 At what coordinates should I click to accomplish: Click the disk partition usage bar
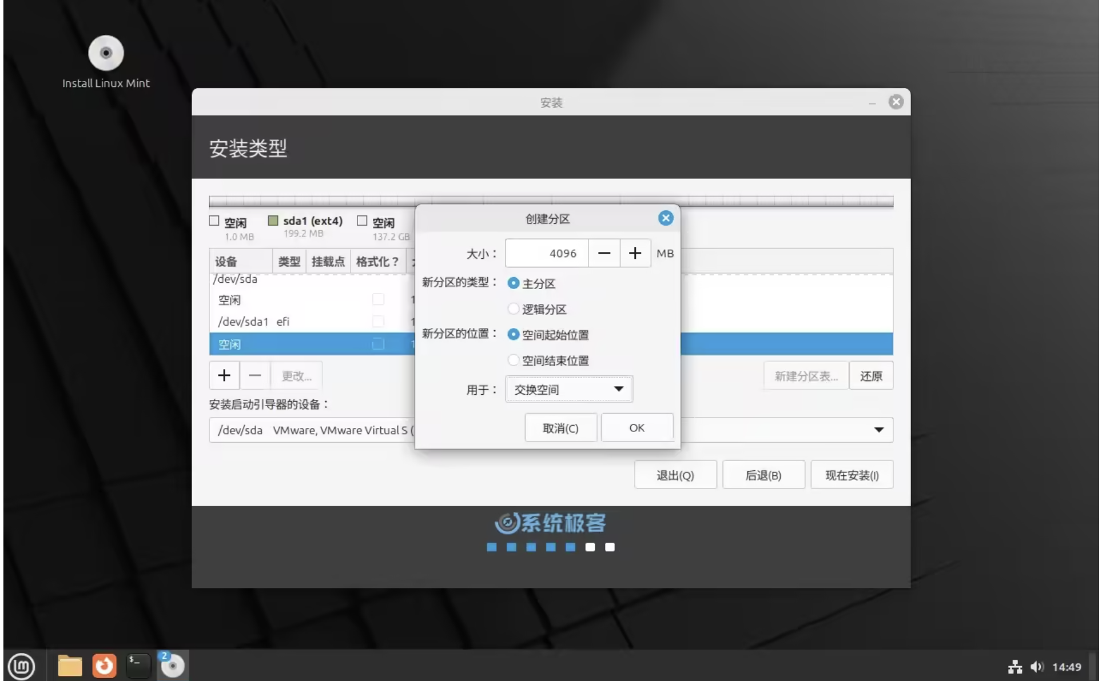pyautogui.click(x=551, y=201)
